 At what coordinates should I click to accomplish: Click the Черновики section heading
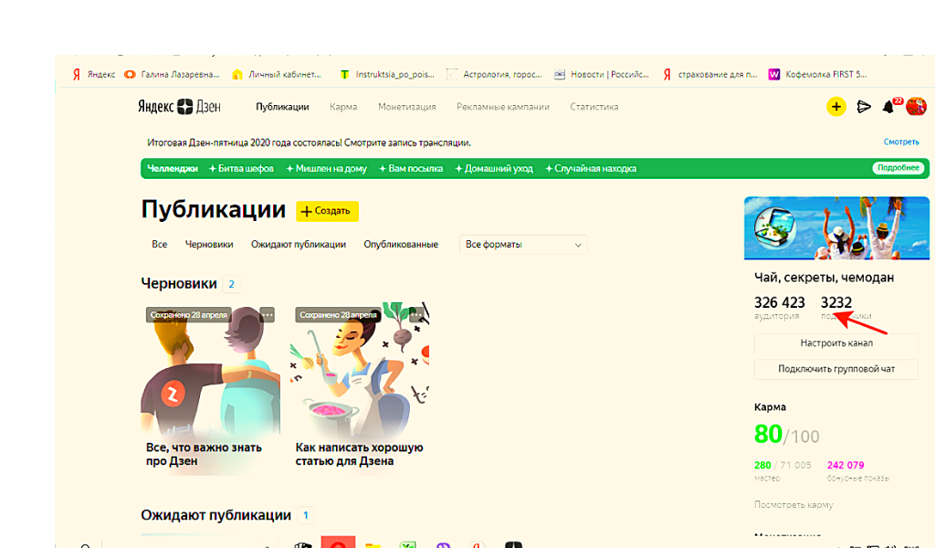(179, 284)
